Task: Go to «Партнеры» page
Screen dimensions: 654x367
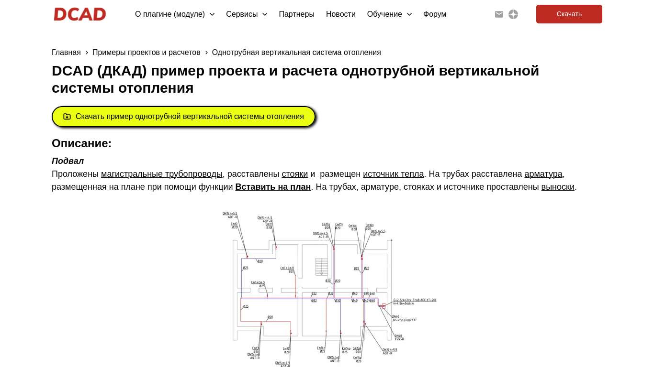Action: [297, 14]
